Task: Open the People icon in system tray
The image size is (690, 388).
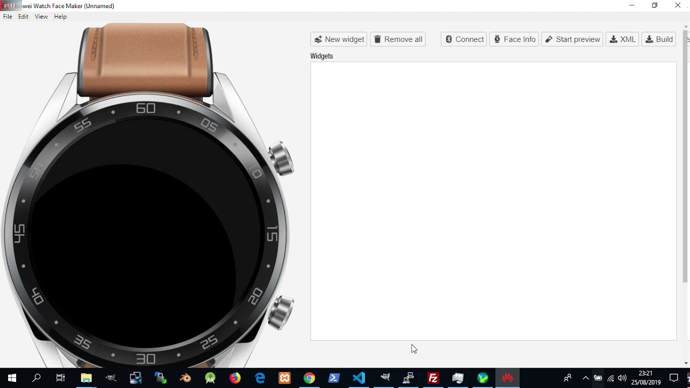Action: 568,378
